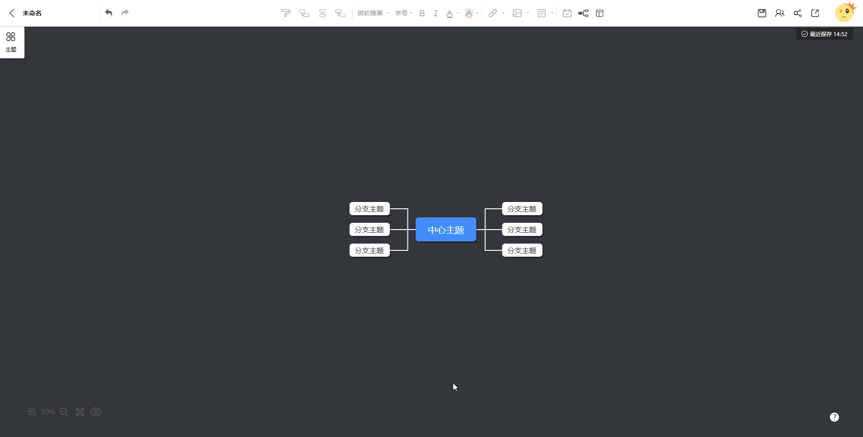Open the collaborators icon
The height and width of the screenshot is (437, 863).
pos(779,13)
